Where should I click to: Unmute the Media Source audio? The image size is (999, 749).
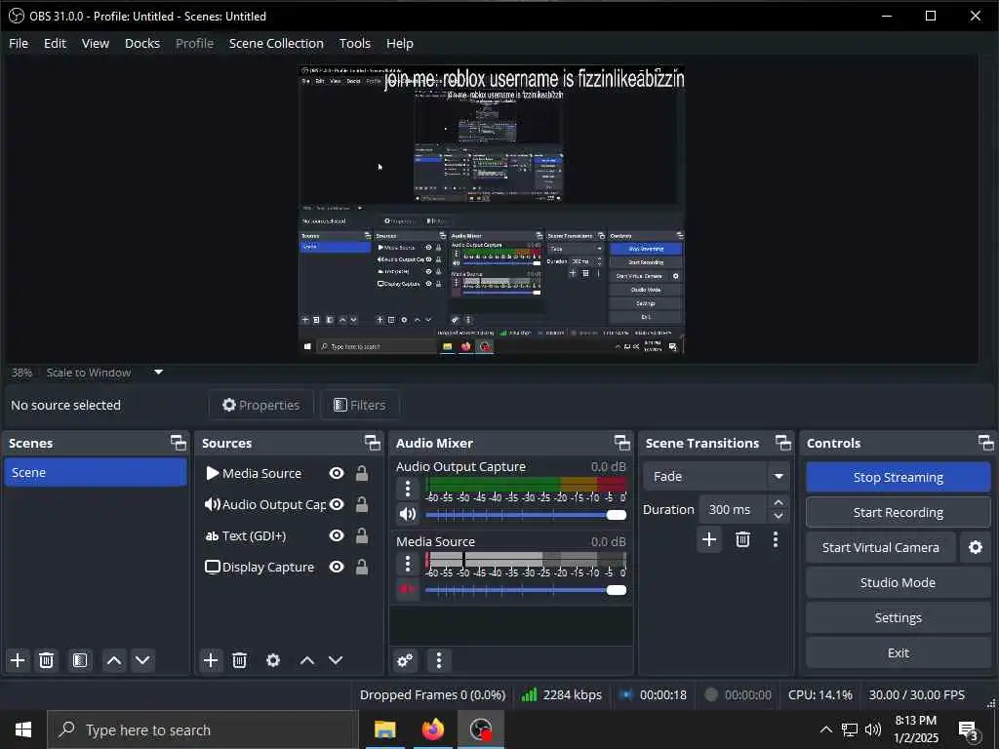(408, 589)
